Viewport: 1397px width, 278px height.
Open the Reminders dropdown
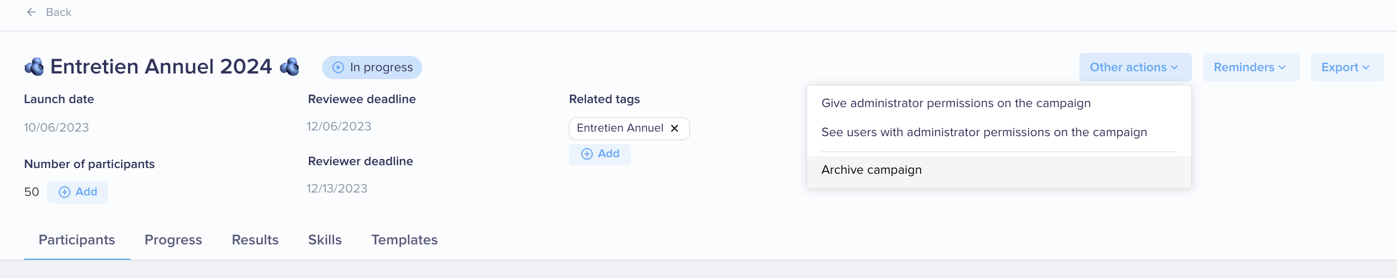[1251, 67]
